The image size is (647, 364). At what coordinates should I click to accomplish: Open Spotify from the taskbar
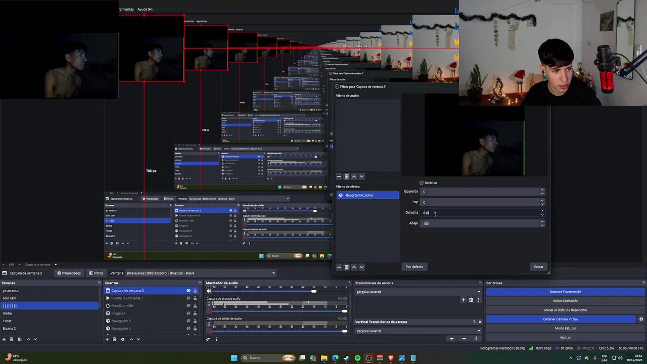point(357,358)
